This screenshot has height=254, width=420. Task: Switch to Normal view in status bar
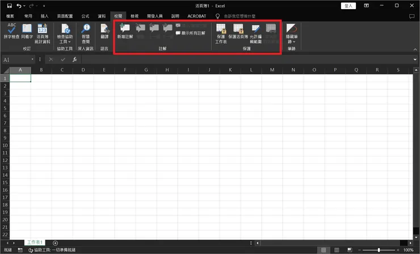click(324, 250)
